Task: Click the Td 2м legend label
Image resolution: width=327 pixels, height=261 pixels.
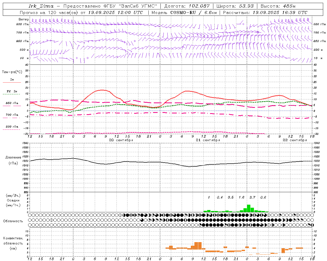Action: (x=12, y=91)
